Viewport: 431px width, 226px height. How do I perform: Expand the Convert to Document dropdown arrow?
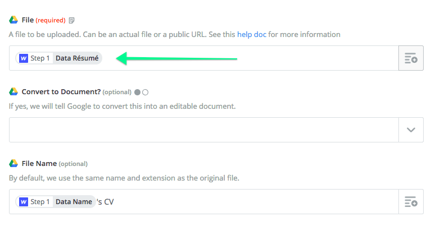(x=411, y=130)
